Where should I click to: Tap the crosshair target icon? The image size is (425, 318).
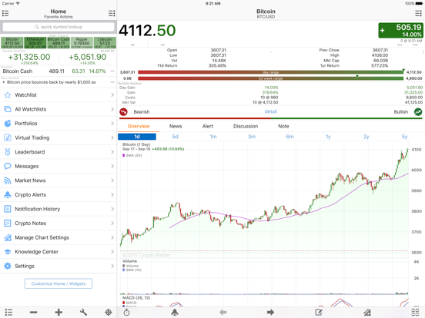coord(109,313)
